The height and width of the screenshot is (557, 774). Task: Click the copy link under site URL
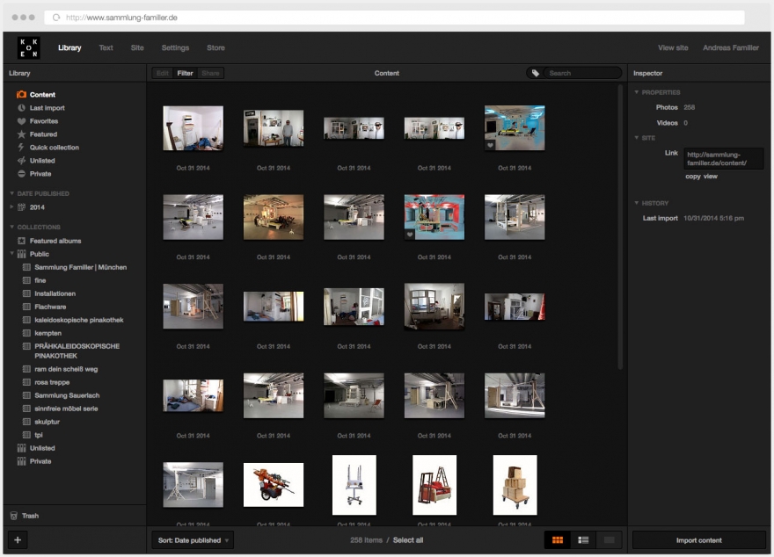click(x=693, y=177)
